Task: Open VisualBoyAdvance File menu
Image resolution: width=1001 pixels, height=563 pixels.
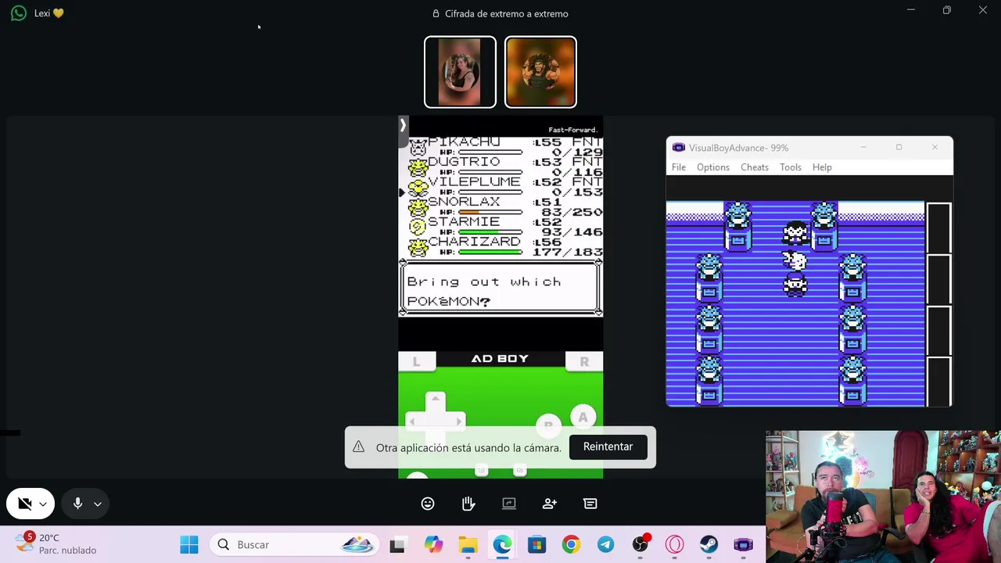Action: [679, 167]
